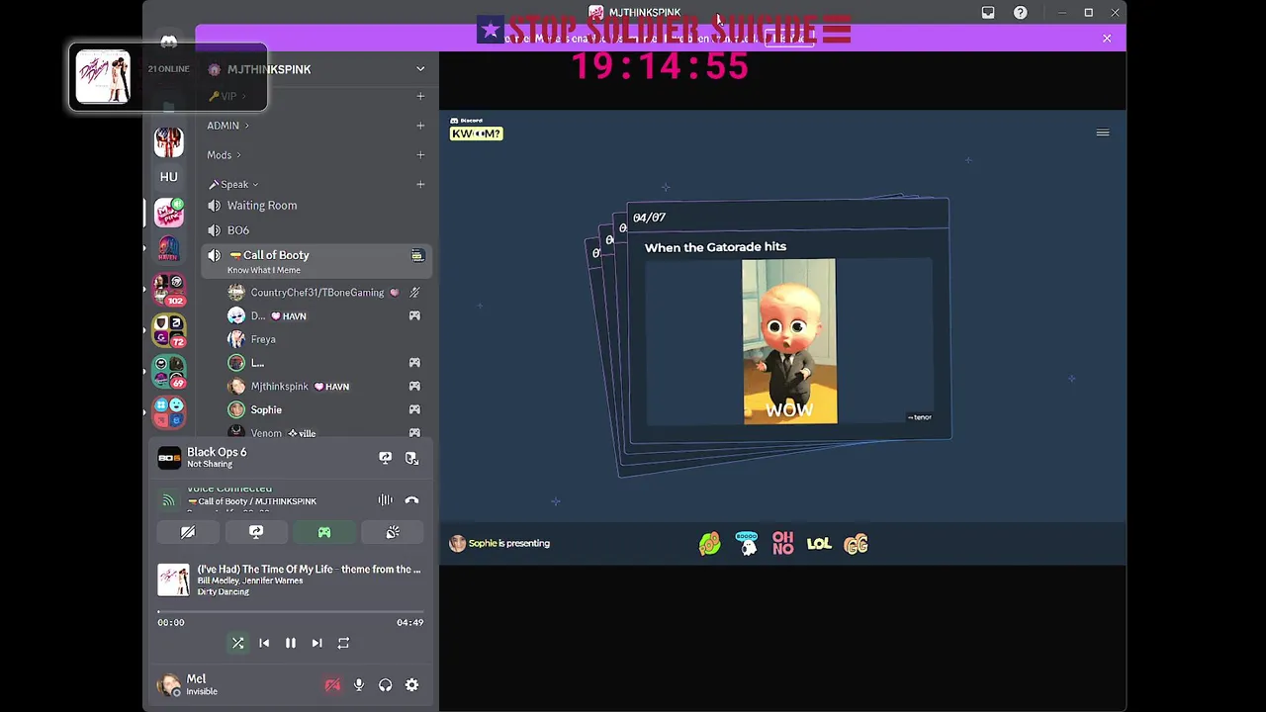
Task: Toggle the green activities controller button
Action: click(x=324, y=532)
